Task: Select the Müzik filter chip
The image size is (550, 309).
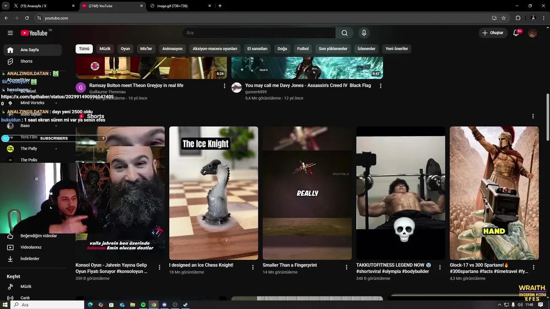Action: point(105,49)
